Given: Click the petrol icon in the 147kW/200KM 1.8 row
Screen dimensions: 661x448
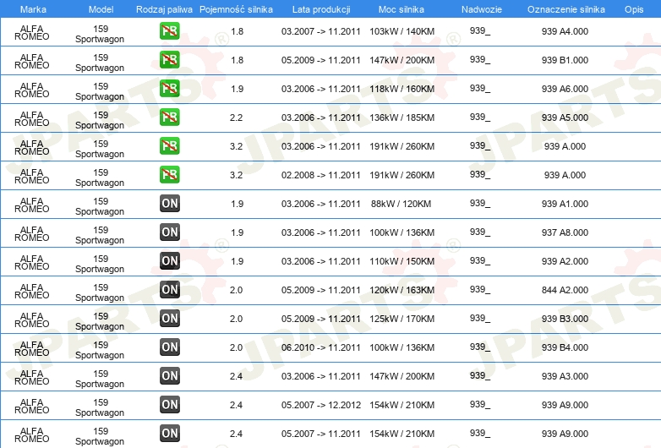Looking at the screenshot, I should click(x=169, y=60).
